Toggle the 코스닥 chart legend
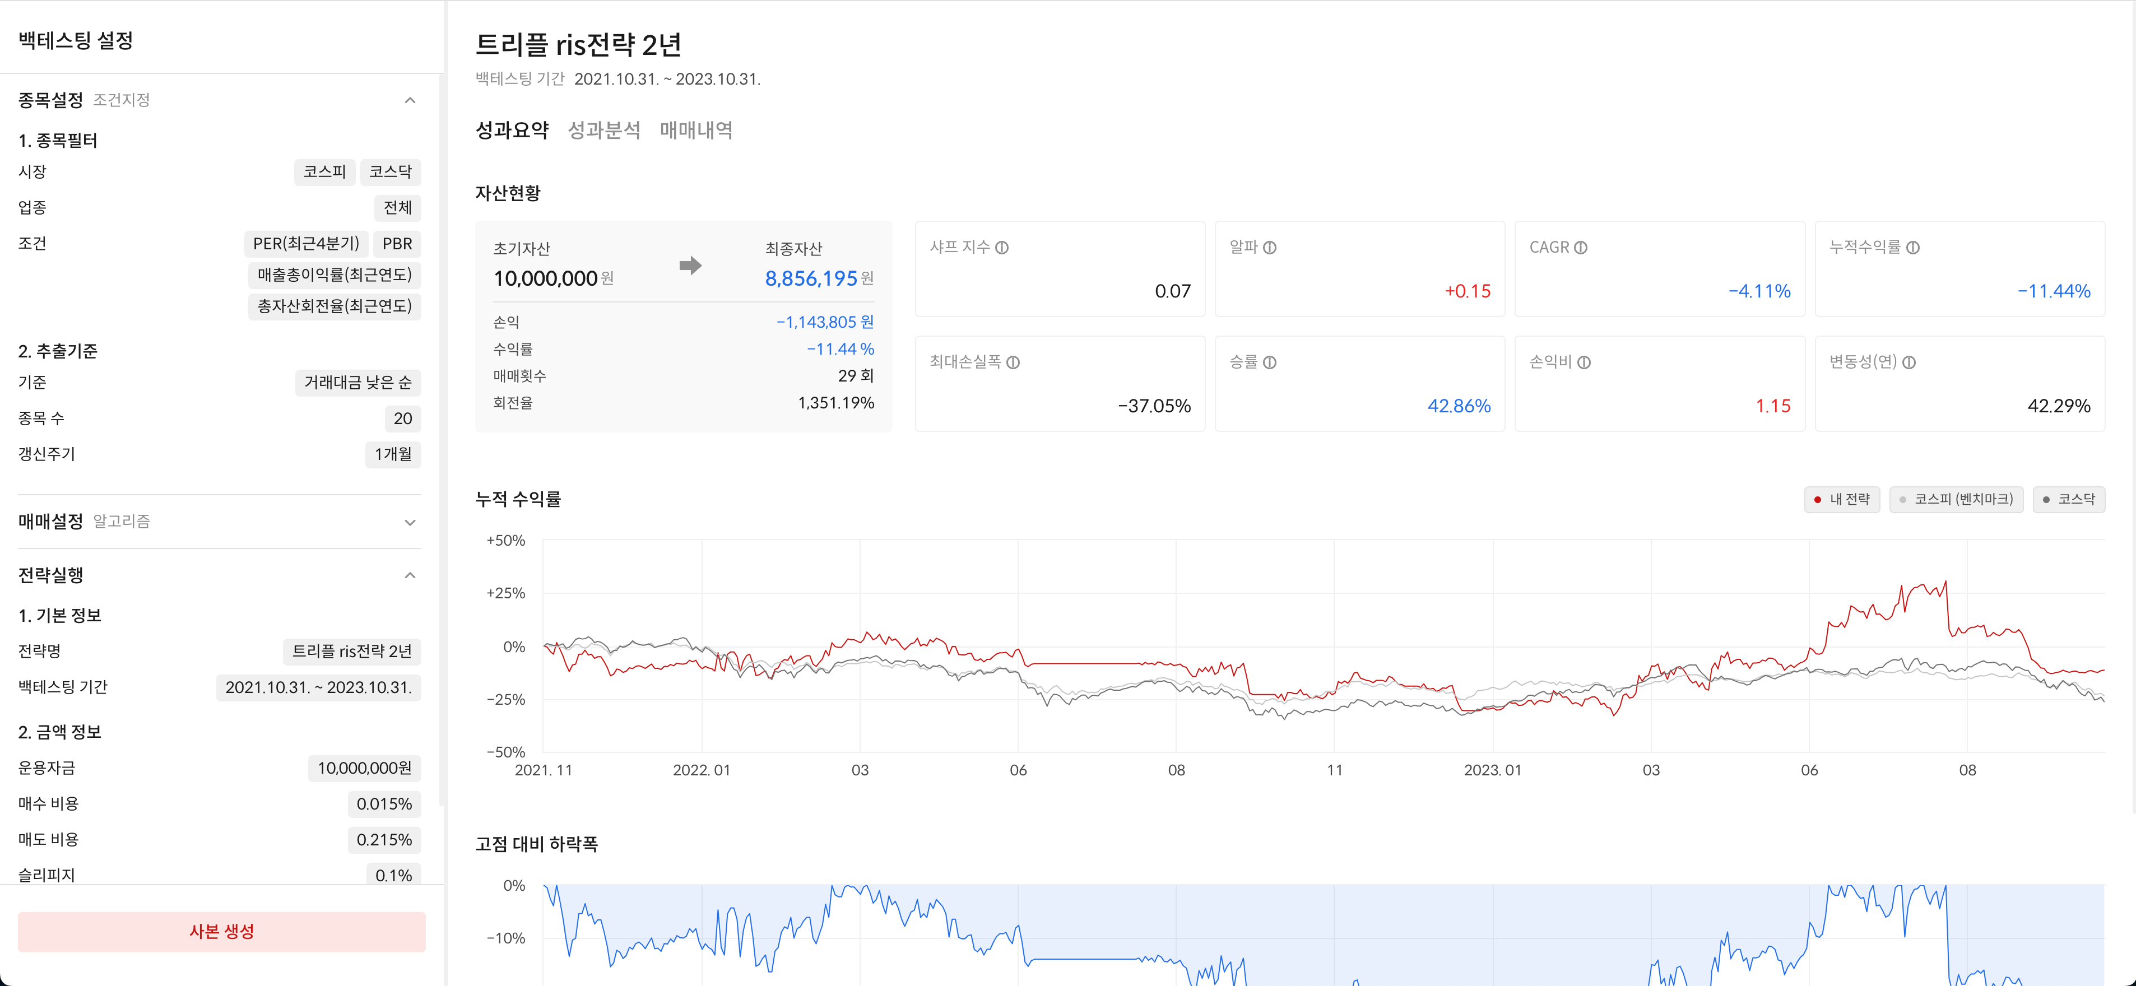 tap(2069, 499)
